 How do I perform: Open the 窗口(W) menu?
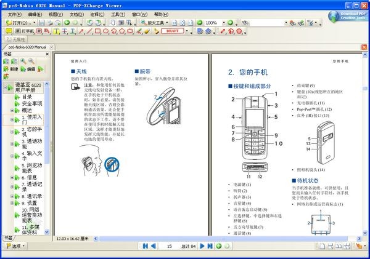(x=139, y=15)
